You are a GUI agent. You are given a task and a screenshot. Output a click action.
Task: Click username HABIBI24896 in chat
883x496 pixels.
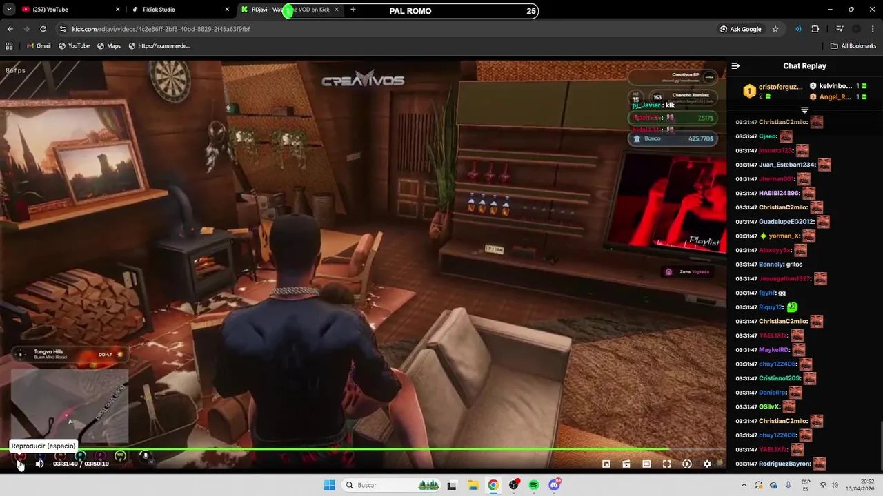click(777, 194)
